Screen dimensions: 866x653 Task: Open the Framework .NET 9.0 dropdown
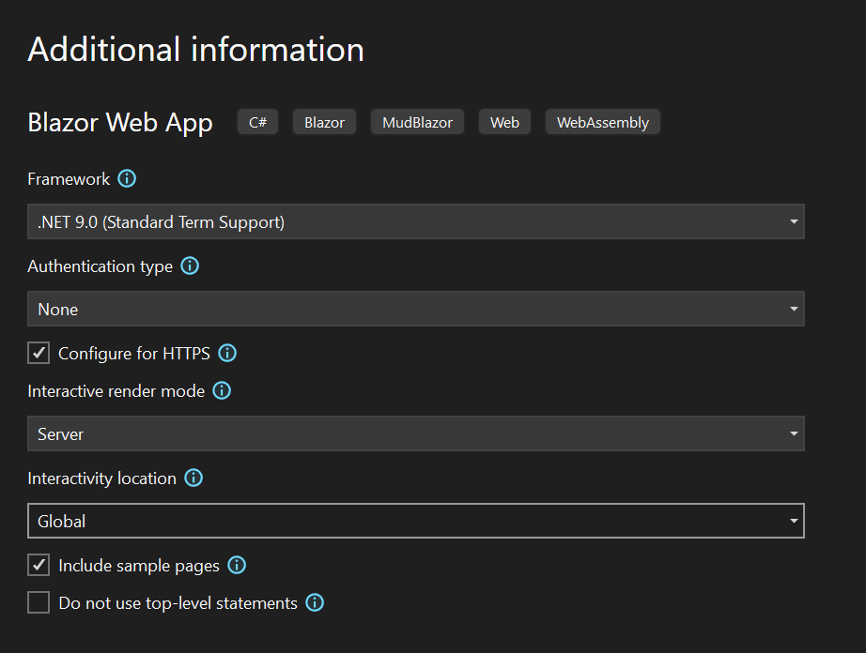coord(416,221)
